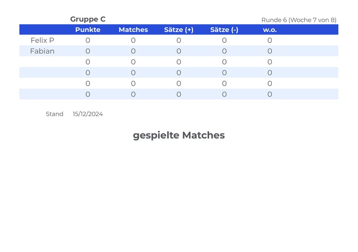Click the Stand label
358x252 pixels.
(x=55, y=114)
